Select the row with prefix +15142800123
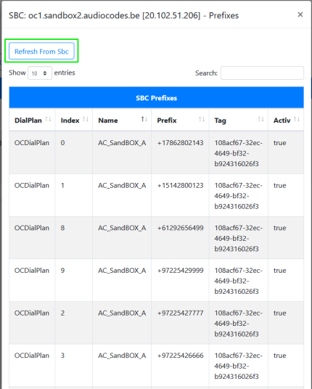This screenshot has width=312, height=389. (x=156, y=195)
